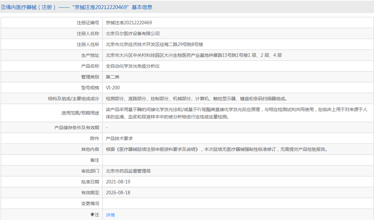Image resolution: width=374 pixels, height=220 pixels.
Task: Click the 其他内容 text about renewal requirements
Action: pos(216,149)
